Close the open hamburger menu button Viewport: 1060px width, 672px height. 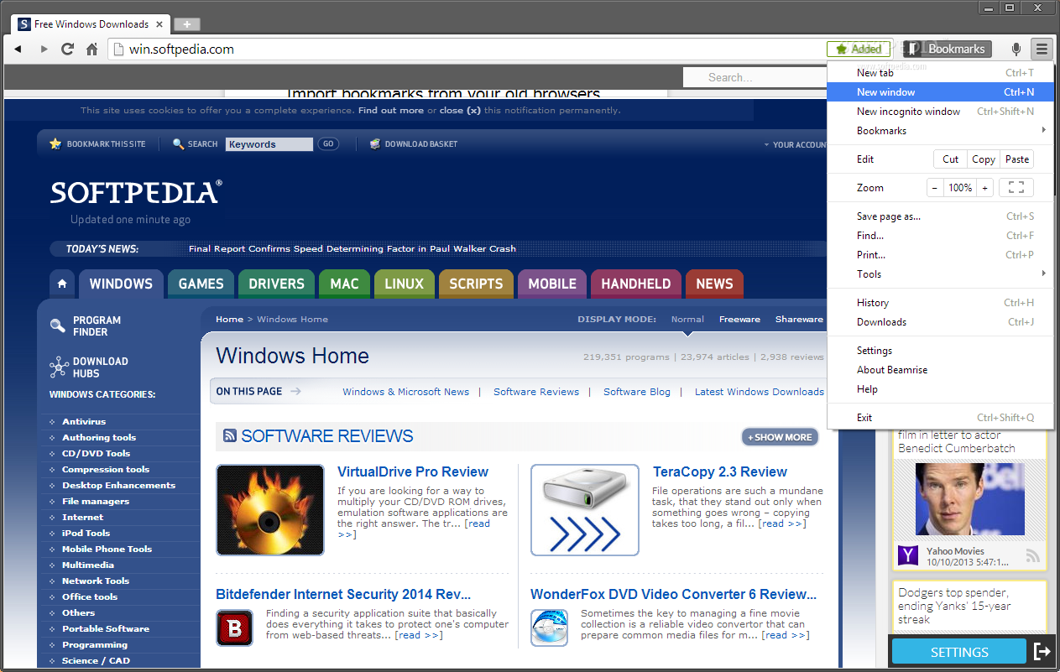tap(1042, 49)
